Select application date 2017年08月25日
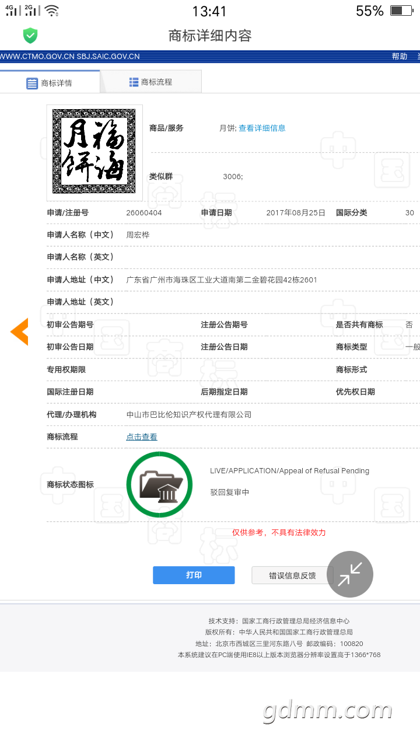This screenshot has height=747, width=420. [296, 212]
